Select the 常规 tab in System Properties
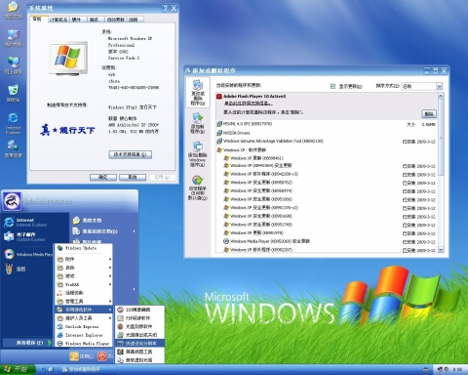 coord(38,19)
